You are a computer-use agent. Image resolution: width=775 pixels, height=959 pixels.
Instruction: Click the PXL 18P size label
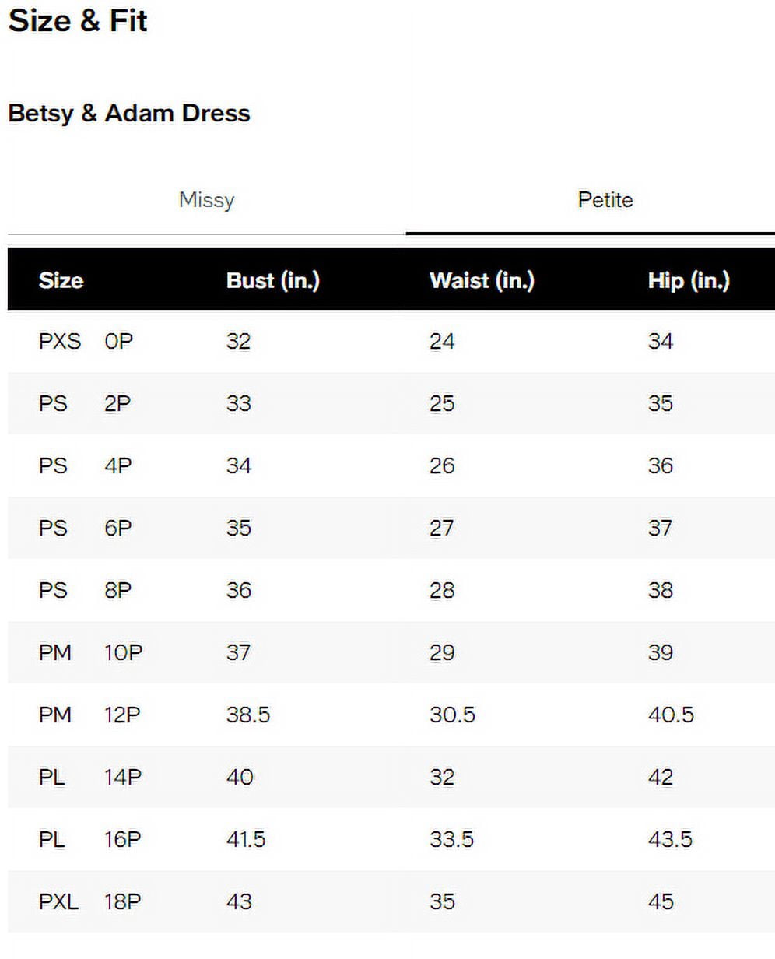coord(90,901)
